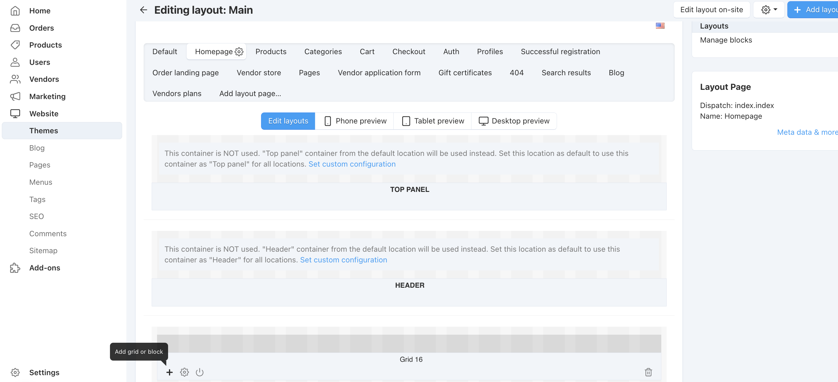Open the Vendors plans tab
Viewport: 838px width, 382px height.
pyautogui.click(x=177, y=93)
